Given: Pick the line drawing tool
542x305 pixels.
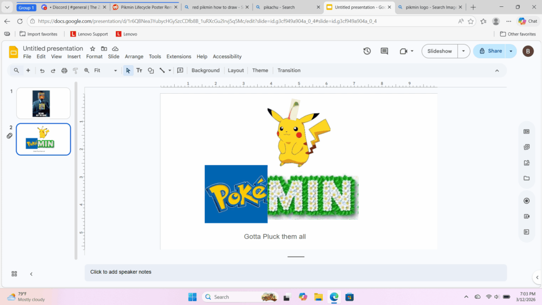Looking at the screenshot, I should point(162,70).
